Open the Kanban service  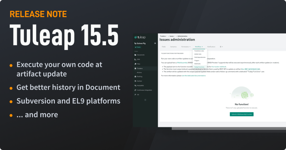click(140, 81)
